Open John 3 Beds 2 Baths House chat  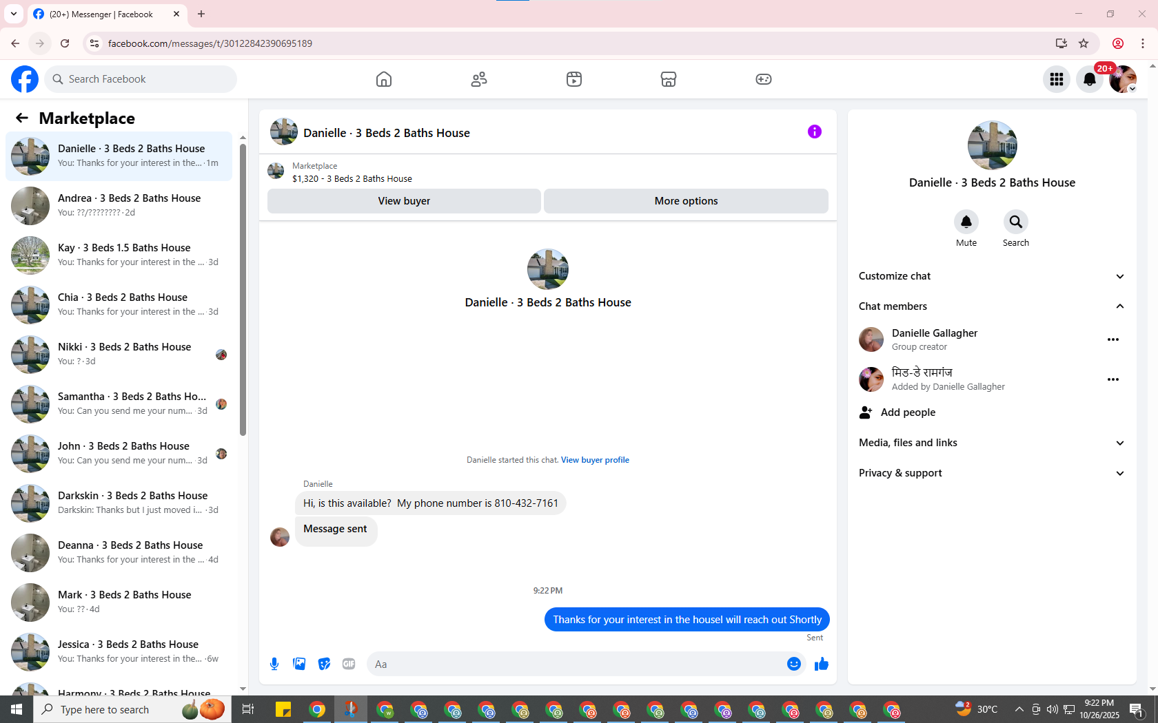[119, 454]
